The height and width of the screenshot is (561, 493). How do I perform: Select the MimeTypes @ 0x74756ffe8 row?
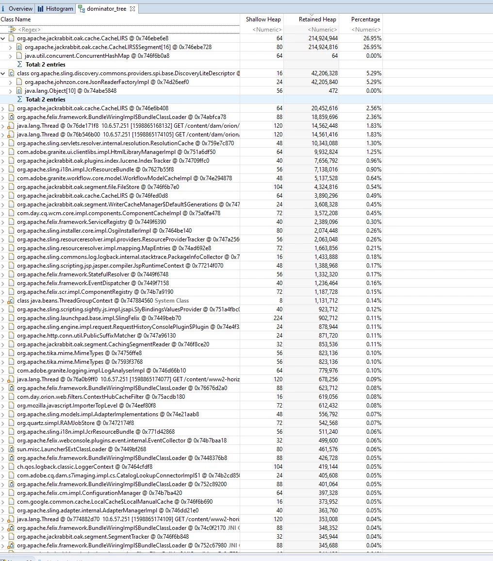click(x=191, y=353)
